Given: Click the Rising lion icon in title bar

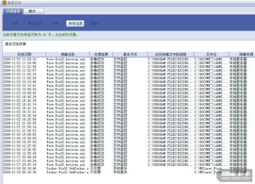Looking at the screenshot, I should pos(4,3).
